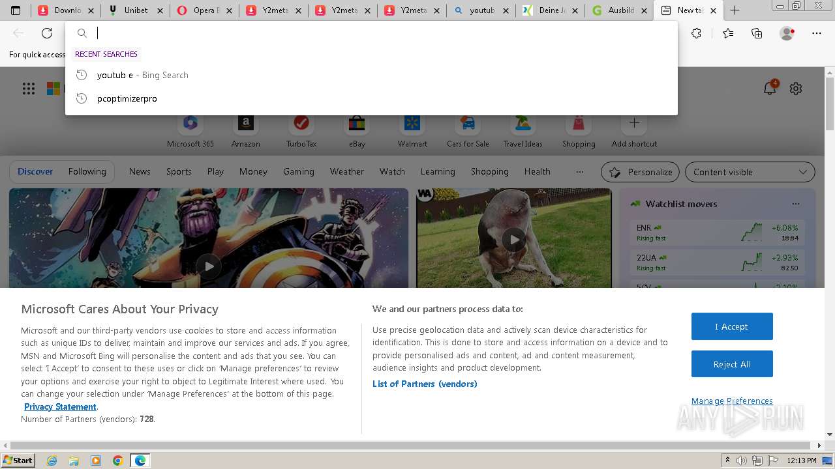Open Watchlist movers options menu
The height and width of the screenshot is (469, 835).
pyautogui.click(x=795, y=204)
